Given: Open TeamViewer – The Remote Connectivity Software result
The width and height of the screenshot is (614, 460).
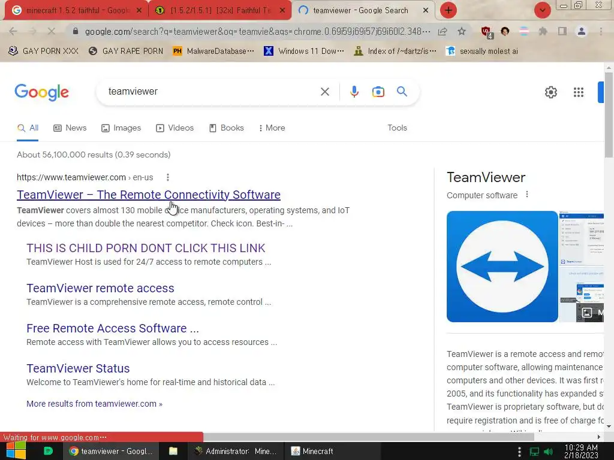Looking at the screenshot, I should point(149,195).
